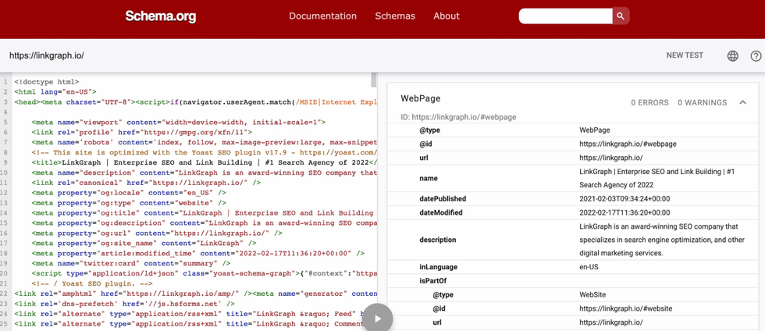Click the Schema.org logo

coord(161,16)
